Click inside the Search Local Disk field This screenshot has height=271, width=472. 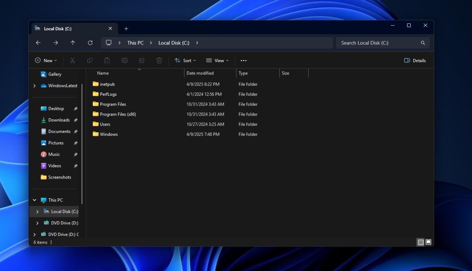pos(368,43)
